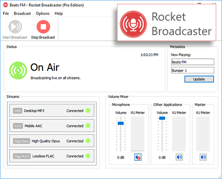
Task: Click the Now Playing label
Action: 181,55
